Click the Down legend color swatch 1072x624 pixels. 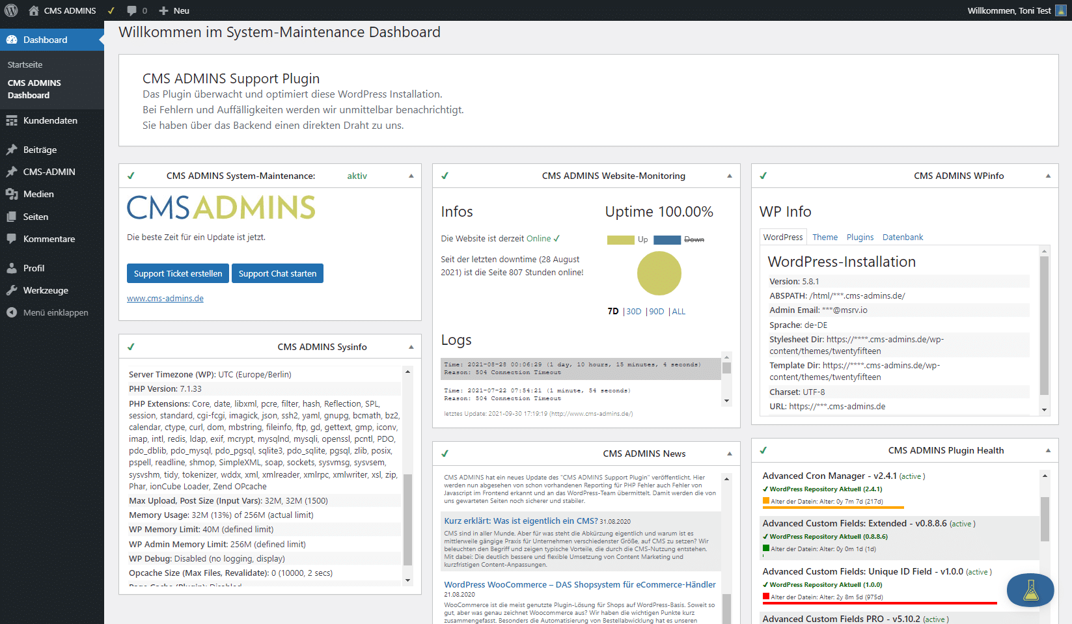(667, 239)
